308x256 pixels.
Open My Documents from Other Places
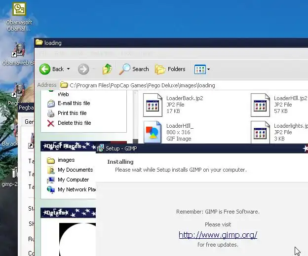tap(75, 170)
